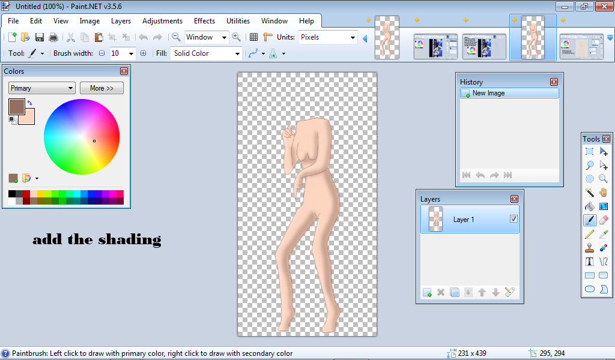Click the Zoom in magnifier icon
The height and width of the screenshot is (360, 615).
pos(236,37)
